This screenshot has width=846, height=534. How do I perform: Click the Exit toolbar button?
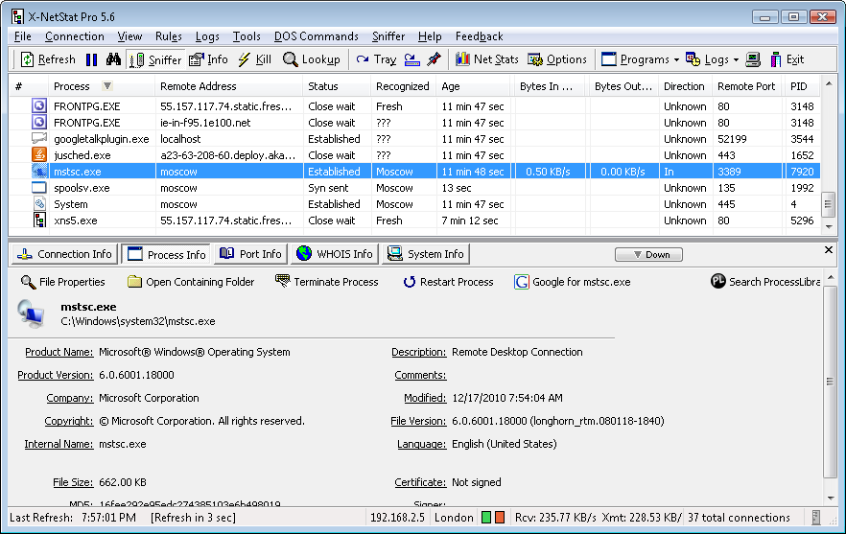pos(787,59)
